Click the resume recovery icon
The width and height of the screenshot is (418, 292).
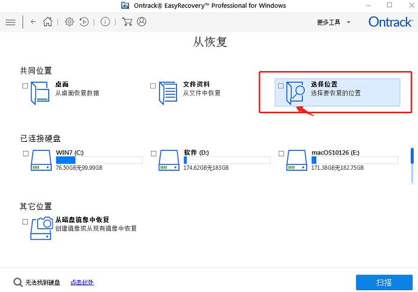point(84,22)
